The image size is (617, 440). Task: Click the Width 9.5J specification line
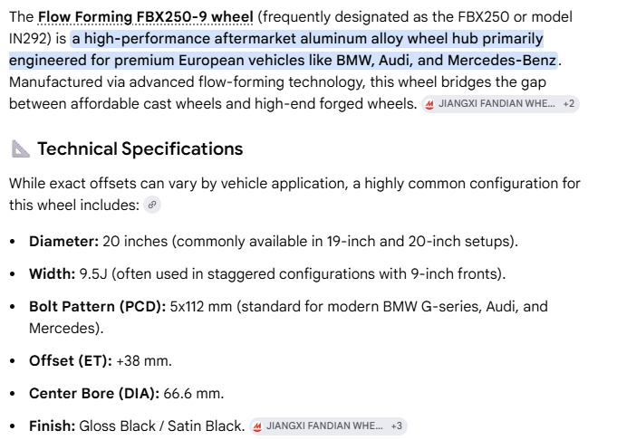click(x=267, y=273)
